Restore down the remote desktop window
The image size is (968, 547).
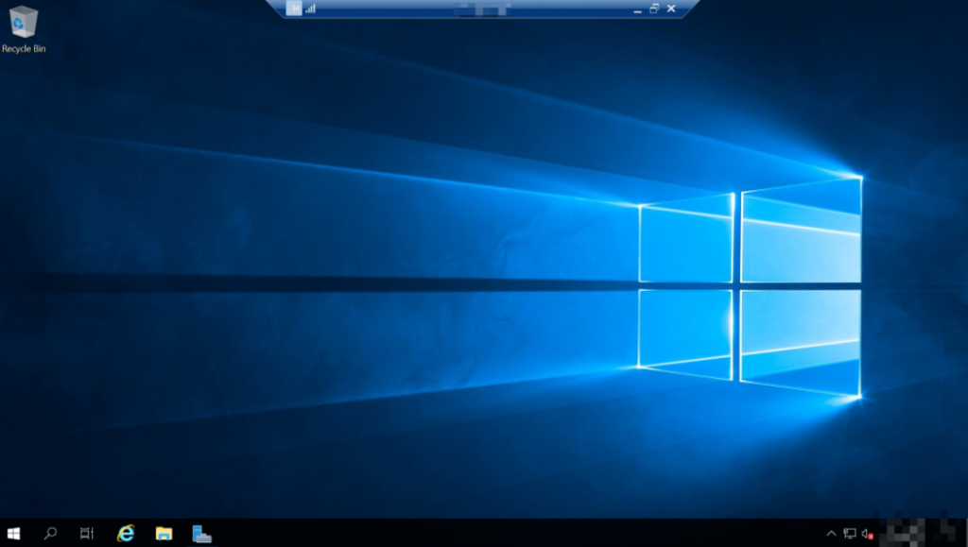[654, 9]
